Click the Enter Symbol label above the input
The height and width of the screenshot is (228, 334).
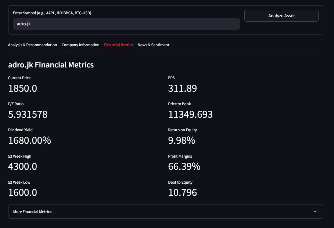(52, 13)
